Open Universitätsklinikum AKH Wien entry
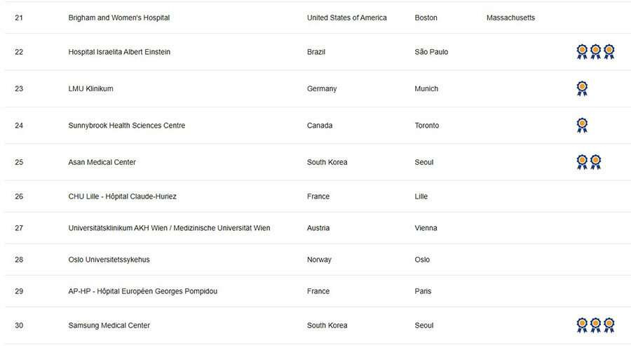 click(x=169, y=228)
